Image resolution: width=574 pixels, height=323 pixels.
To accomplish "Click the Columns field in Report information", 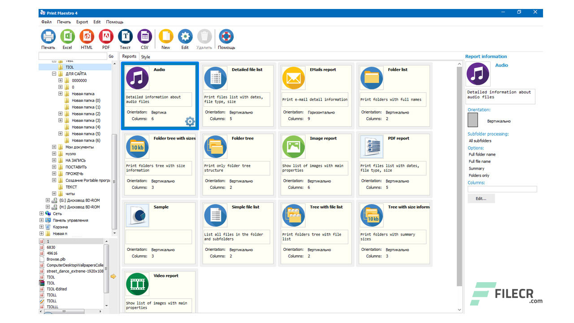I will pyautogui.click(x=502, y=189).
